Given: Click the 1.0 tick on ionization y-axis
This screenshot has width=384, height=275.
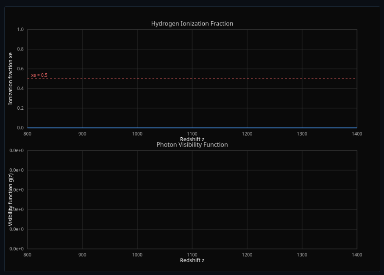Looking at the screenshot, I should pyautogui.click(x=20, y=30).
